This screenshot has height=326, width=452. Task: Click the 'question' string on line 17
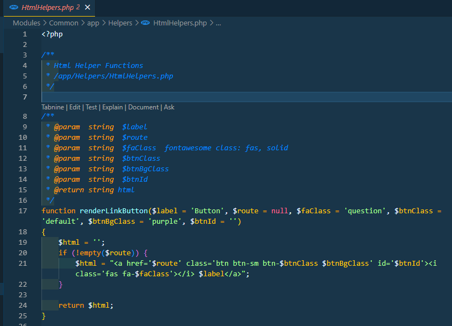click(365, 211)
